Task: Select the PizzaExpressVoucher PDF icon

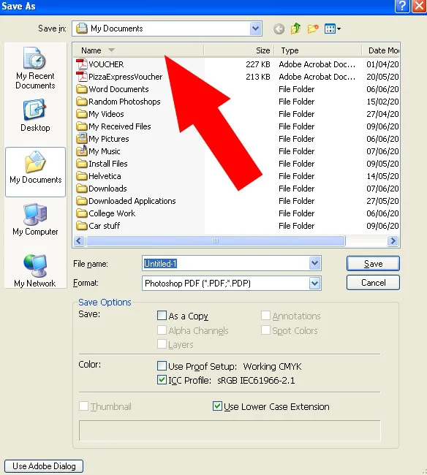Action: tap(81, 77)
